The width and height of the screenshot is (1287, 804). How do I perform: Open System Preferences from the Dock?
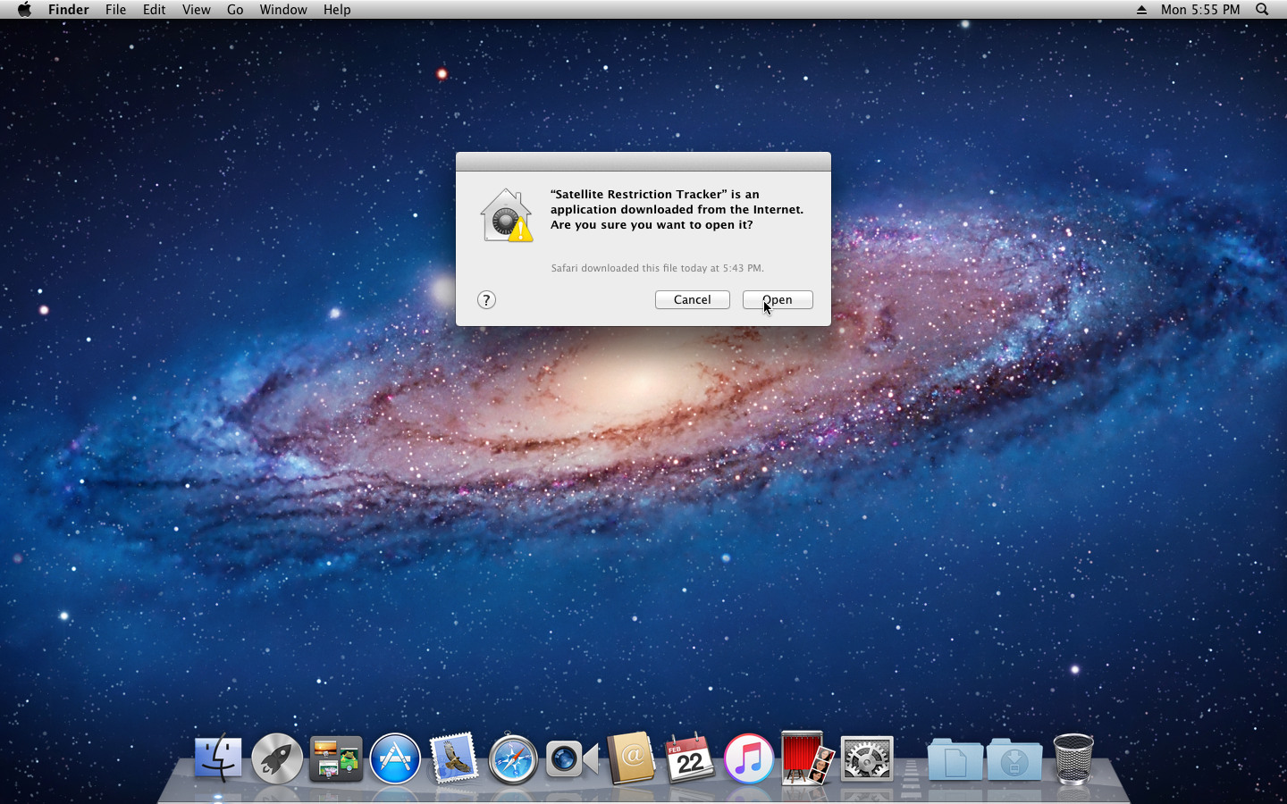point(866,758)
